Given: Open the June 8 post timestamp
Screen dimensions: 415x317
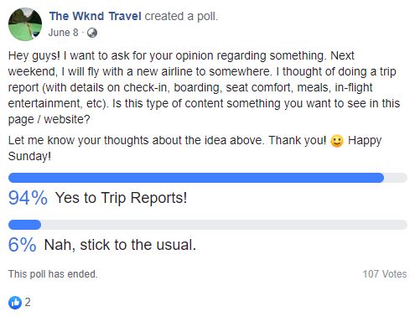Looking at the screenshot, I should [x=64, y=33].
